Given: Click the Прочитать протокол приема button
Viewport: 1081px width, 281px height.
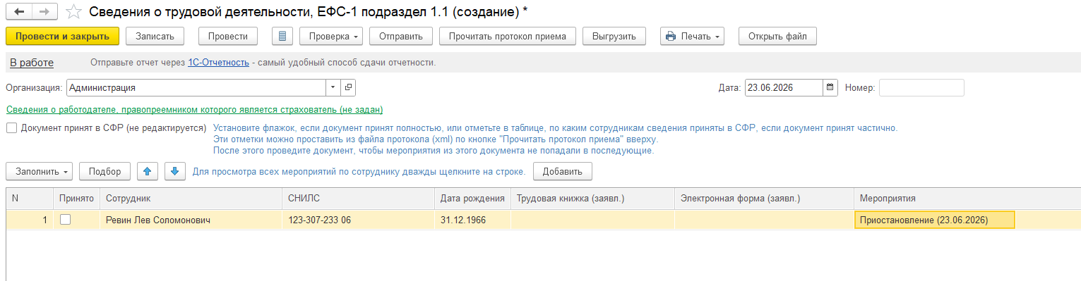Looking at the screenshot, I should coord(508,36).
